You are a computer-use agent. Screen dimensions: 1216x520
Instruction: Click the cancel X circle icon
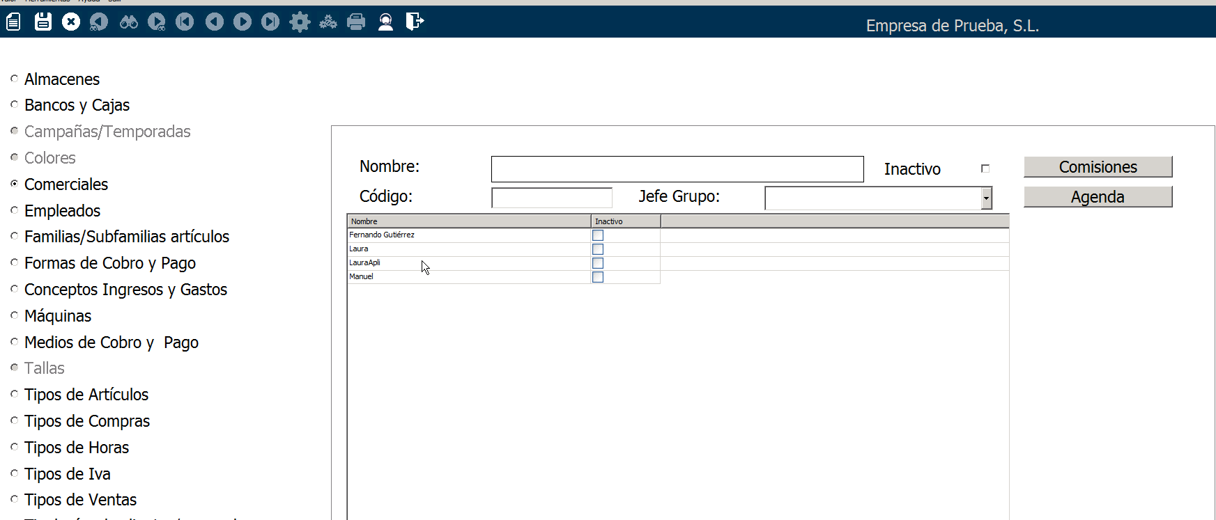pyautogui.click(x=71, y=22)
